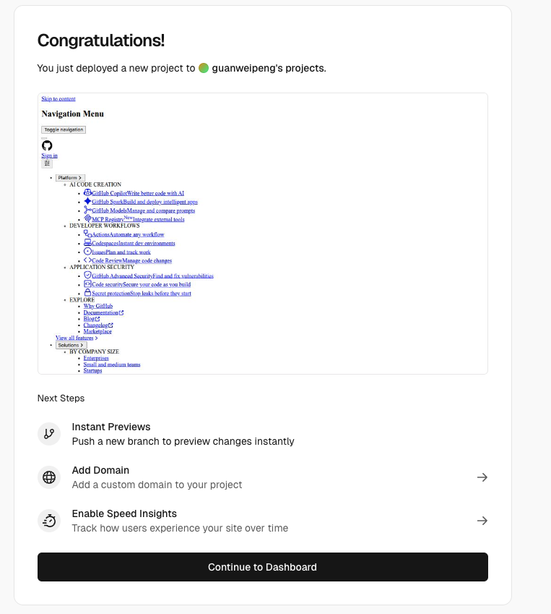Open the Skip to content link
The image size is (551, 614).
pos(58,98)
